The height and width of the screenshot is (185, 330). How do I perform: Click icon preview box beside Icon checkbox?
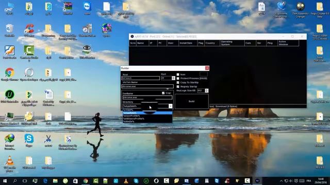[203, 74]
